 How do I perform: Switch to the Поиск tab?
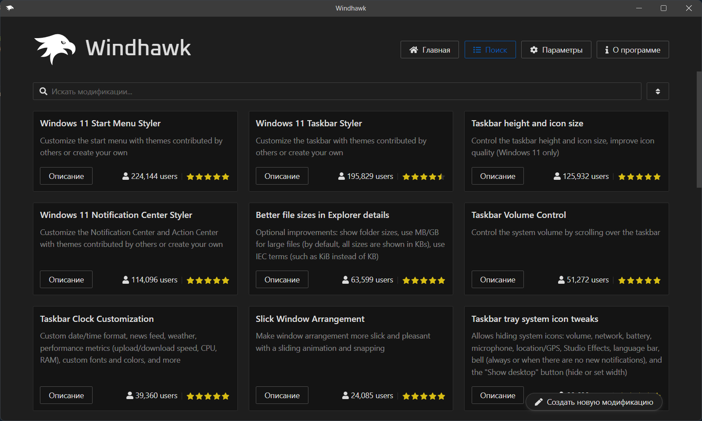[490, 50]
